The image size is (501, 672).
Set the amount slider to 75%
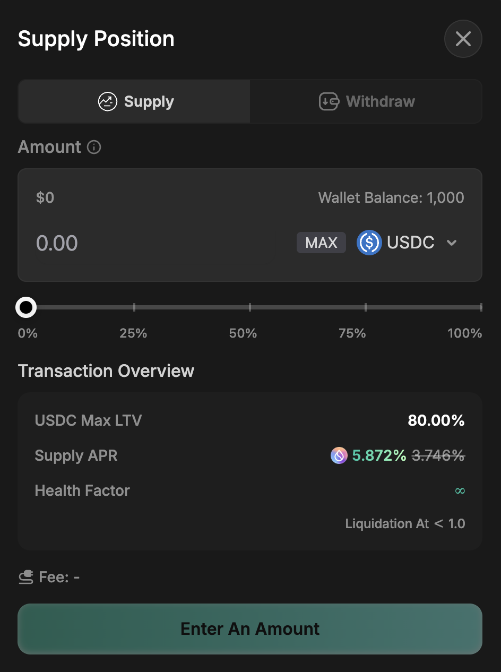pos(366,307)
